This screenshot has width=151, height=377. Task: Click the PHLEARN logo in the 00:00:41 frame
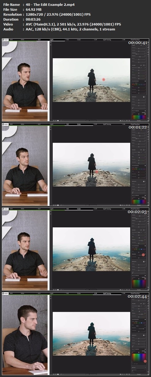[x=5, y=40]
